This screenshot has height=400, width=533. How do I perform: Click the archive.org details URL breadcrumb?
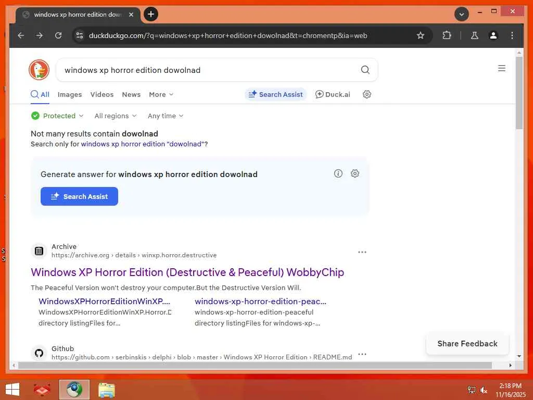tap(134, 255)
